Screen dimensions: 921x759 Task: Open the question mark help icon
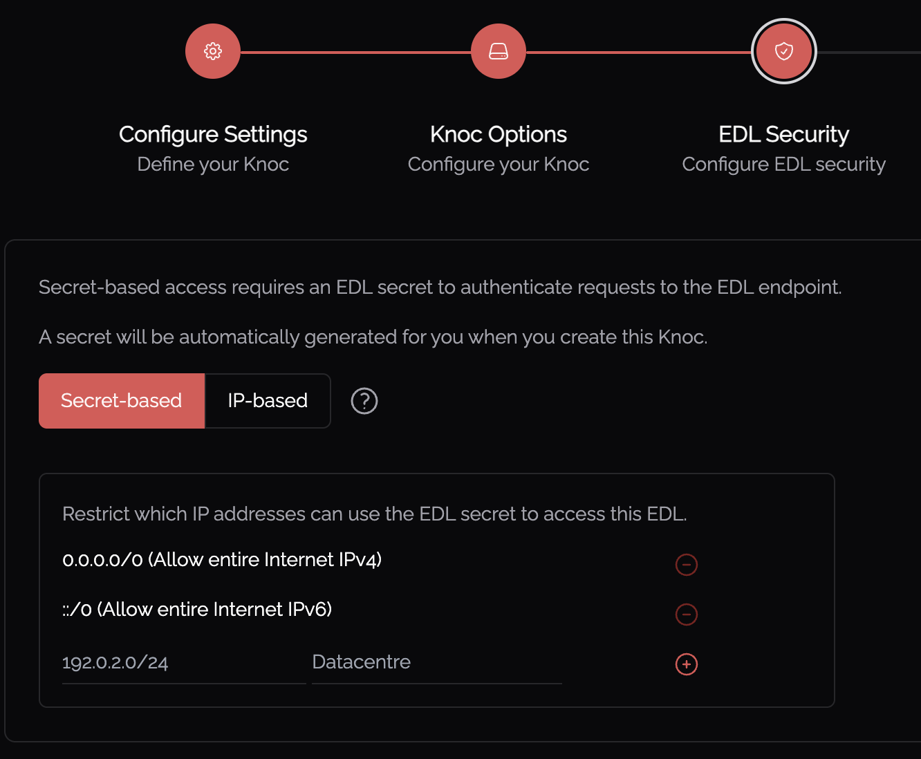(x=364, y=401)
